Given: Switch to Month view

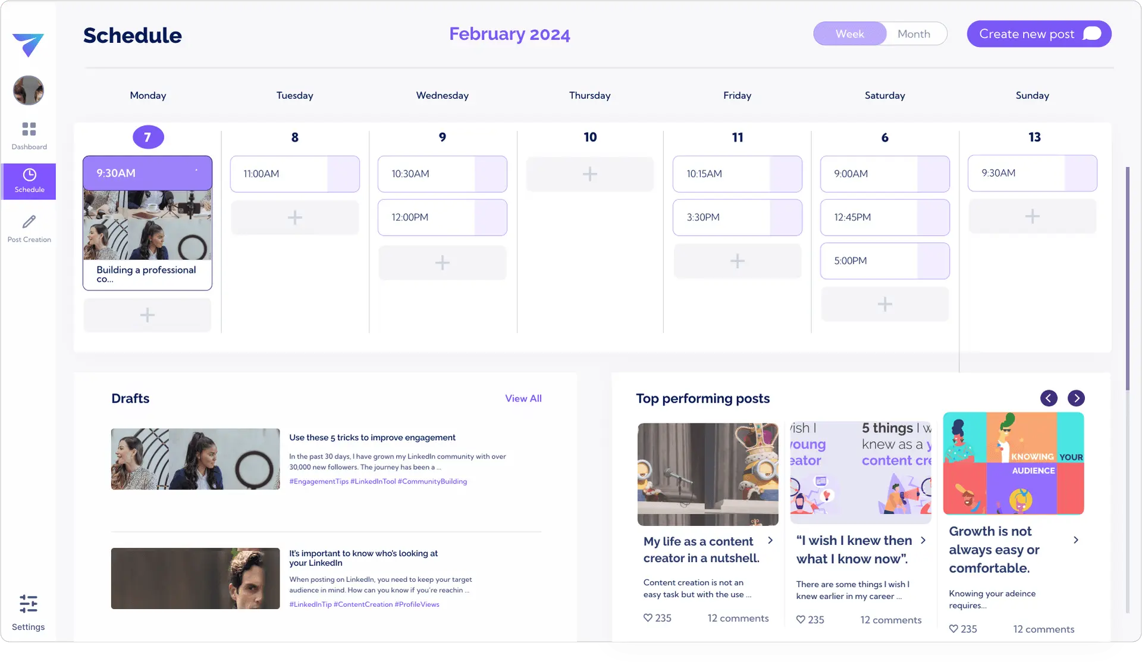Looking at the screenshot, I should click(914, 34).
